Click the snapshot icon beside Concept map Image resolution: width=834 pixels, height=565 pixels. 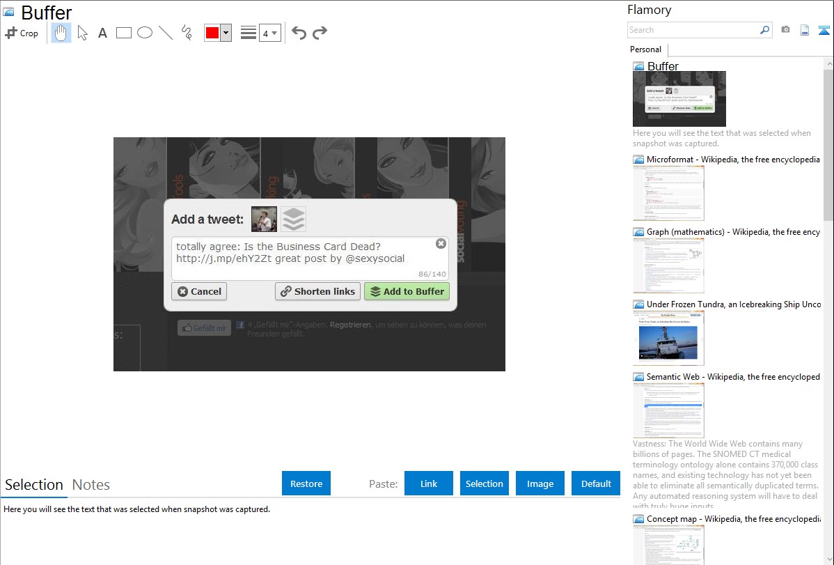click(x=638, y=519)
